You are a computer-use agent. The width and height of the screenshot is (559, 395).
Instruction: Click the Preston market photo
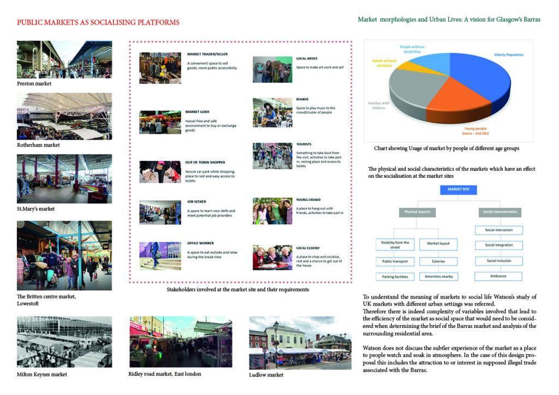(64, 59)
